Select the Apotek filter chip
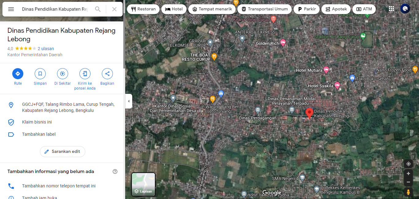The width and height of the screenshot is (419, 199). pyautogui.click(x=336, y=9)
